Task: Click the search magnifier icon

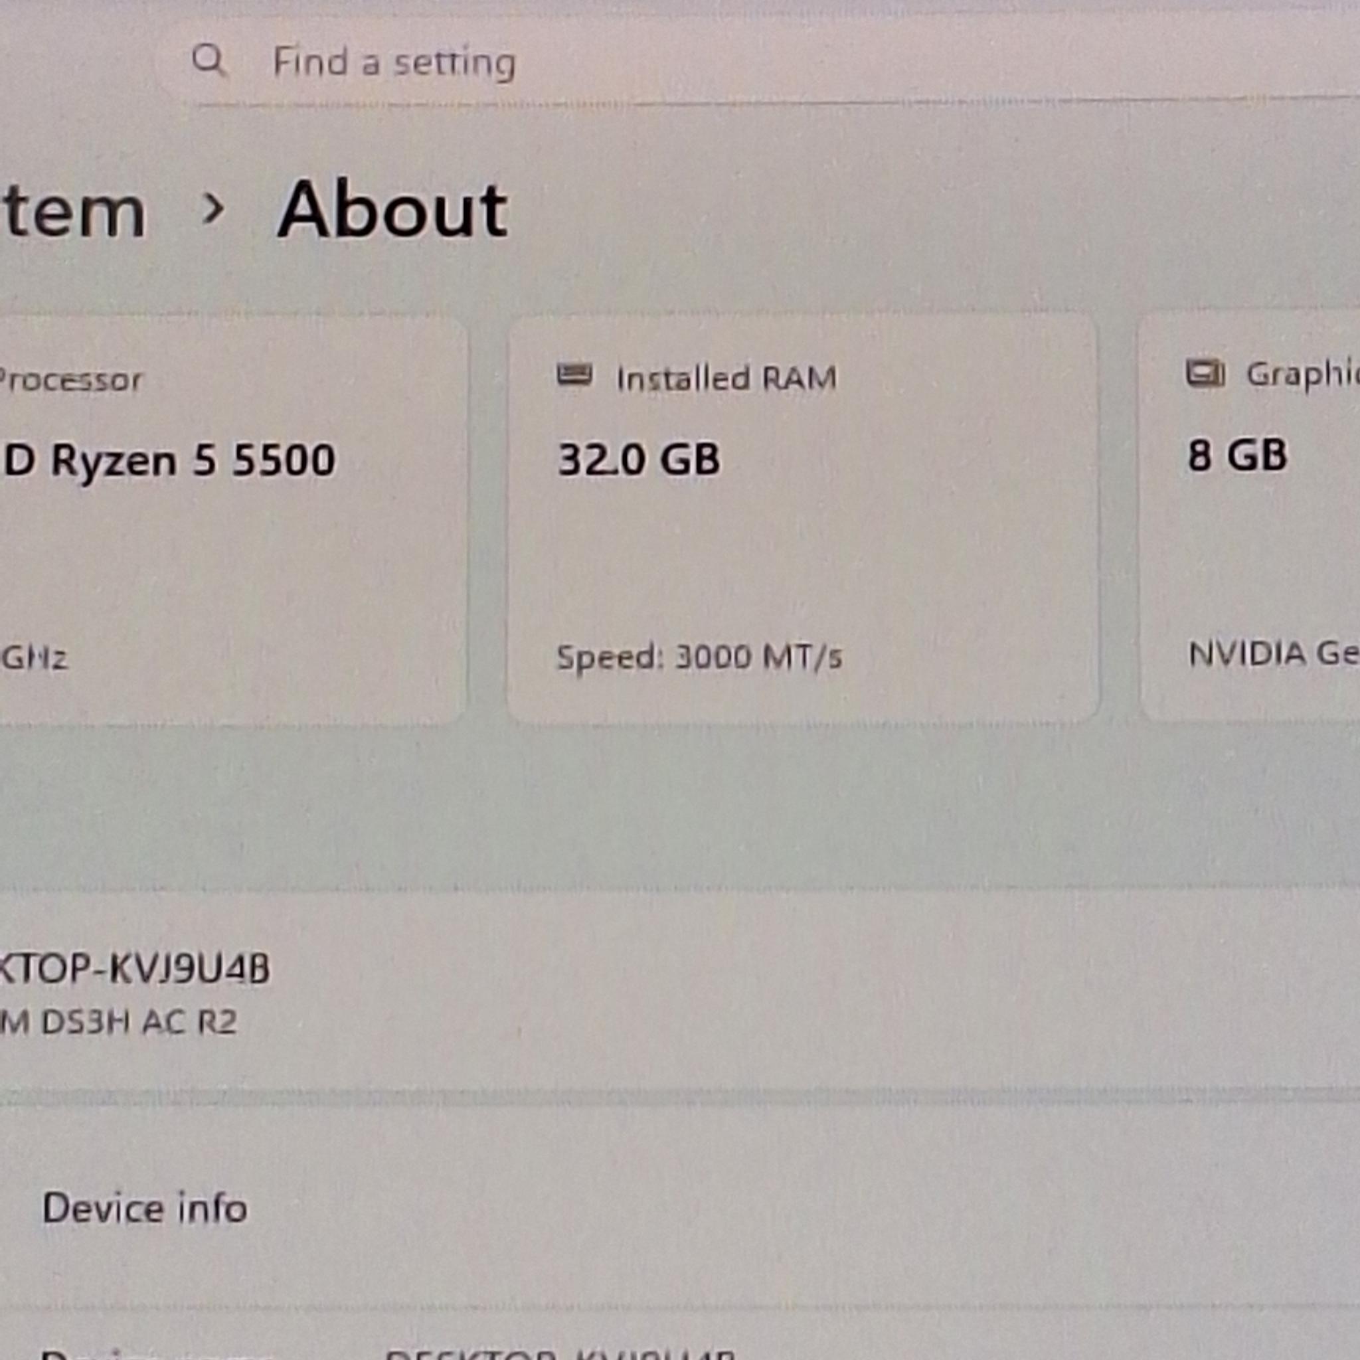Action: (209, 60)
